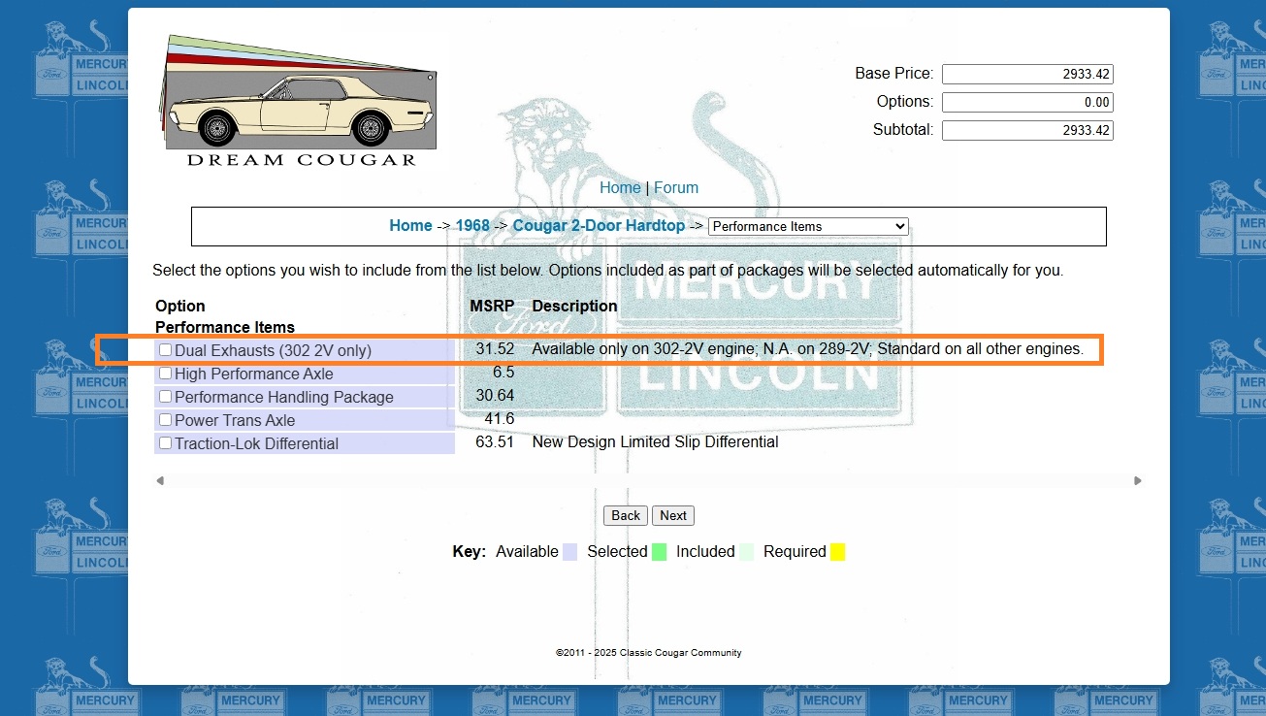The height and width of the screenshot is (716, 1266).
Task: Tick the Power Trans Axle checkbox
Action: point(166,420)
